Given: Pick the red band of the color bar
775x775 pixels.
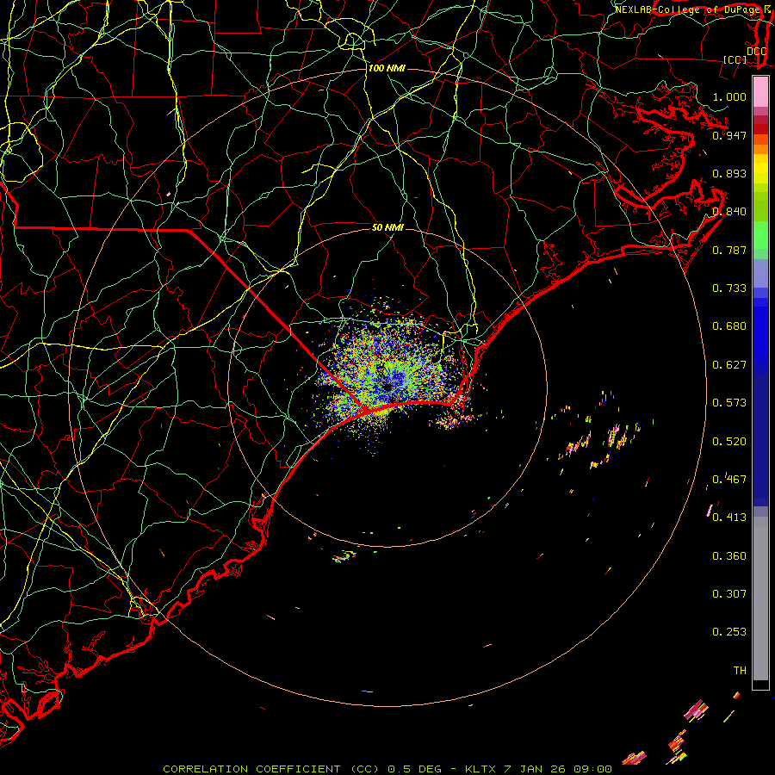Looking at the screenshot, I should 760,129.
